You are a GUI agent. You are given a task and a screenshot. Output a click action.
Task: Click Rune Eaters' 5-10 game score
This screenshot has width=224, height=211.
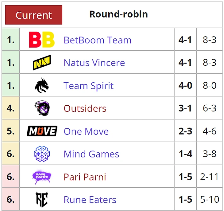point(210,200)
